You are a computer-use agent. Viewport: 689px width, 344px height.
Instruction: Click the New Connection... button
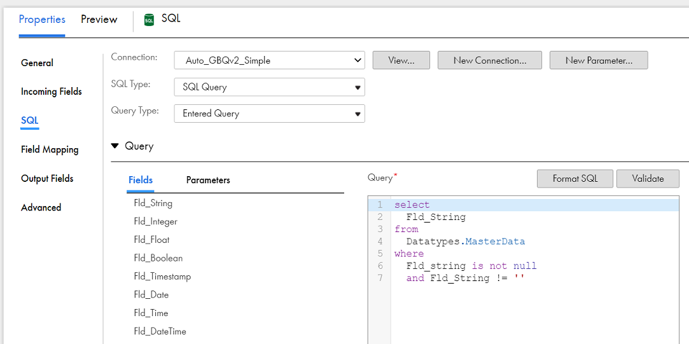point(490,60)
